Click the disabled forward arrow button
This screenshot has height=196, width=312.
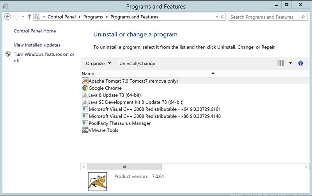coord(16,17)
